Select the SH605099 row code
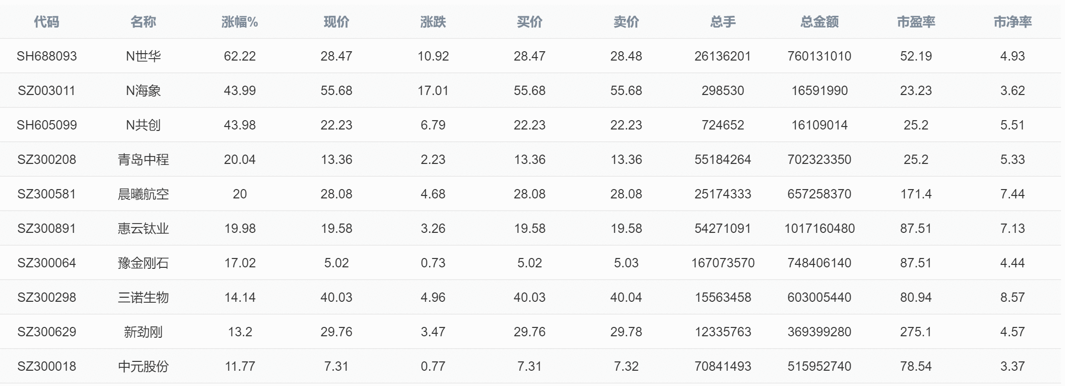Viewport: 1065px width, 386px height. coord(46,125)
